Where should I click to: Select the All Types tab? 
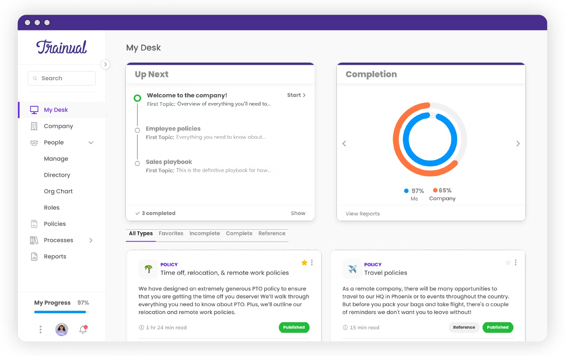(x=141, y=233)
